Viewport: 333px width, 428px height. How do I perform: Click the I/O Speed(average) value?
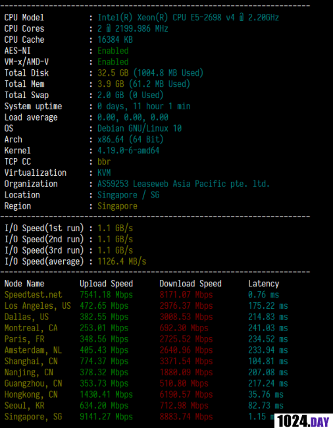tap(122, 261)
